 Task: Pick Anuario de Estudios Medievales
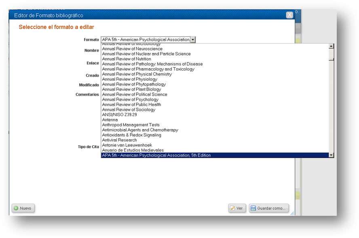point(215,150)
